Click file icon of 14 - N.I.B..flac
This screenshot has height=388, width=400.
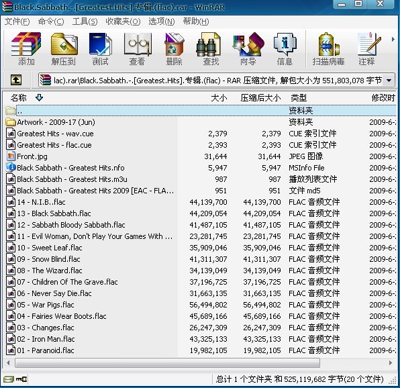tap(11, 202)
